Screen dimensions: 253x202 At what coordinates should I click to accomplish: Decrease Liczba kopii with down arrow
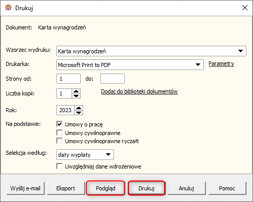76,96
